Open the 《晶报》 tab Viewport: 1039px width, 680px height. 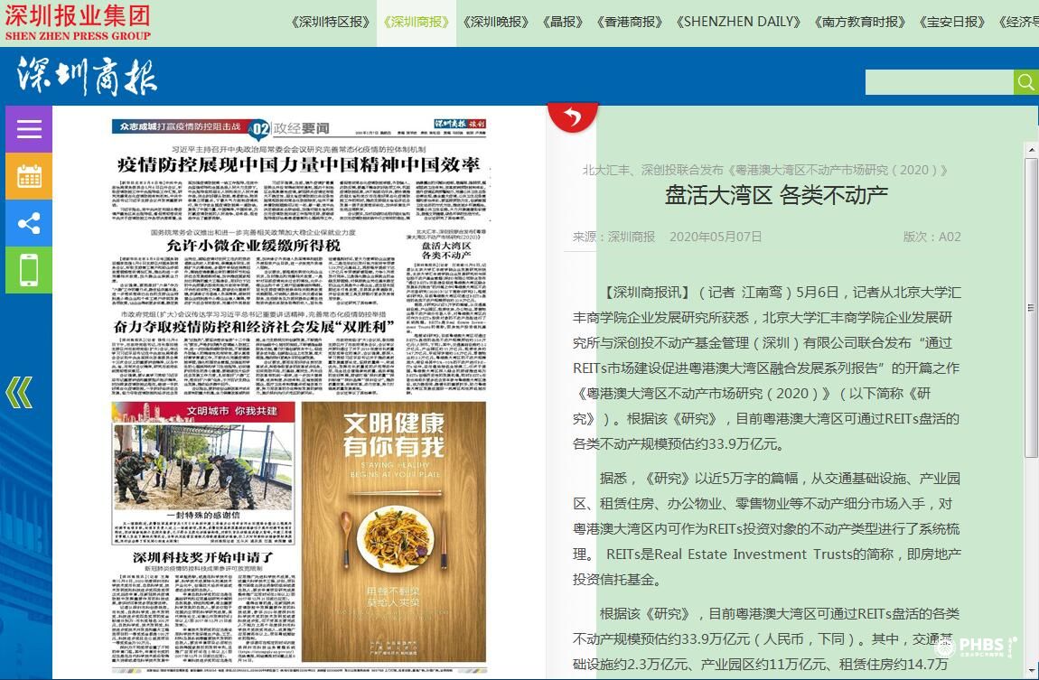(x=563, y=22)
